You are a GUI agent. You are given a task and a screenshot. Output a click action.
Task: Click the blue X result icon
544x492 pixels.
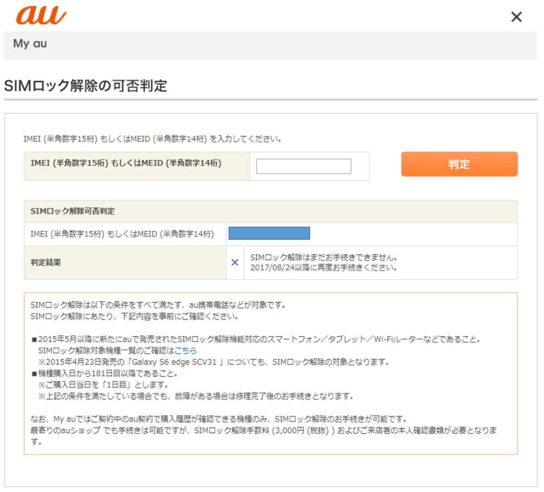click(235, 262)
